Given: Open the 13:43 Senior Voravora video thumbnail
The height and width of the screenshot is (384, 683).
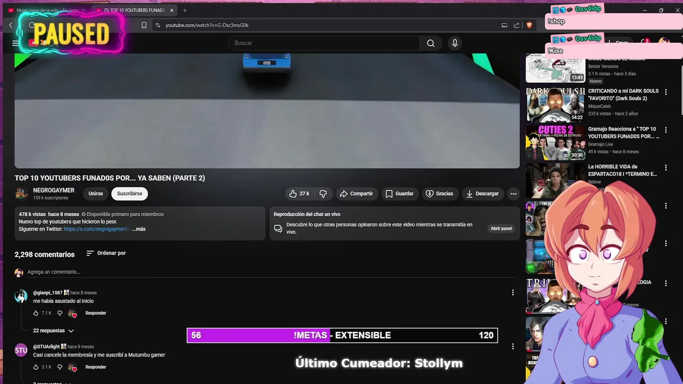Looking at the screenshot, I should click(555, 68).
